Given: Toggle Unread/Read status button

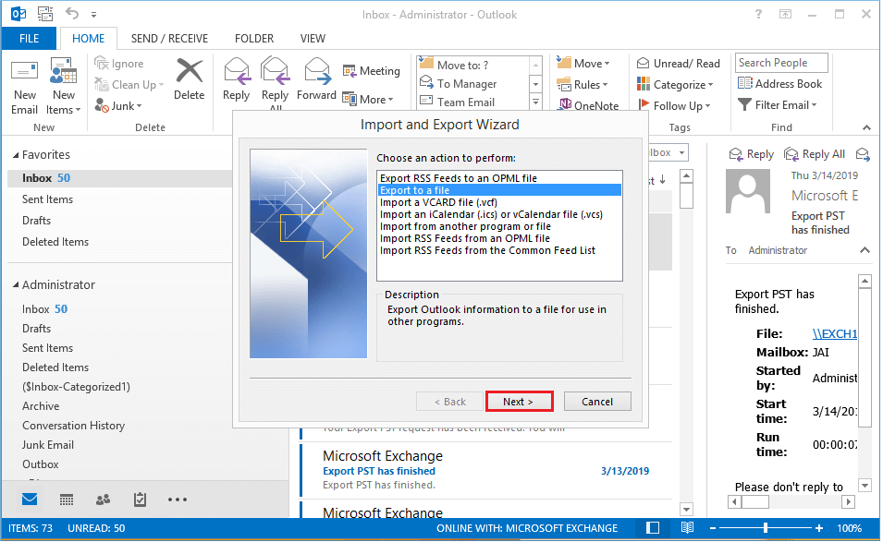Looking at the screenshot, I should pos(678,64).
